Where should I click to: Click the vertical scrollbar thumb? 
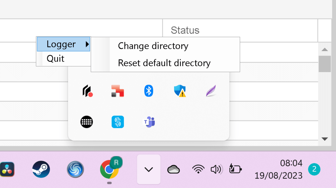(325, 64)
